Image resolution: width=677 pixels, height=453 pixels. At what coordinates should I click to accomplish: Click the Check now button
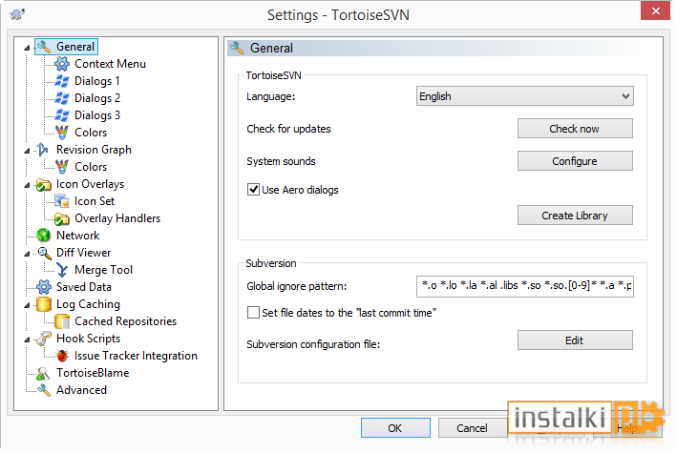coord(575,129)
